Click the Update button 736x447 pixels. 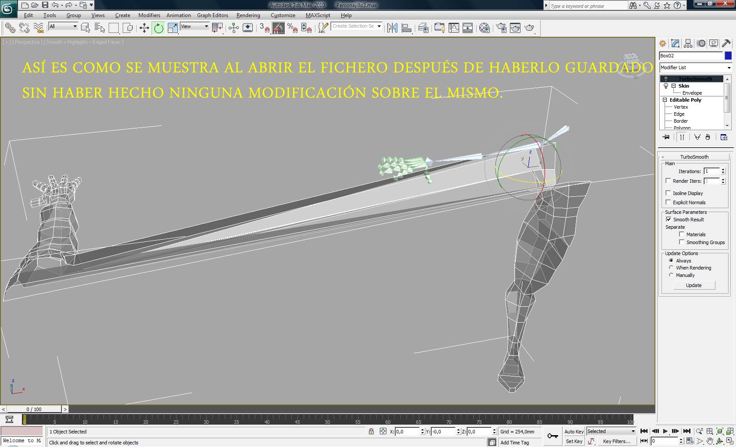click(694, 285)
